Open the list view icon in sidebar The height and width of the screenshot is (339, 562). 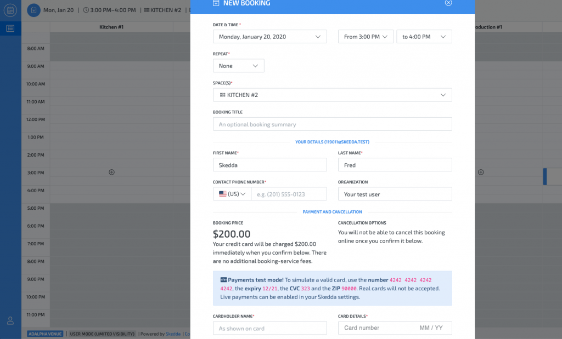10,28
